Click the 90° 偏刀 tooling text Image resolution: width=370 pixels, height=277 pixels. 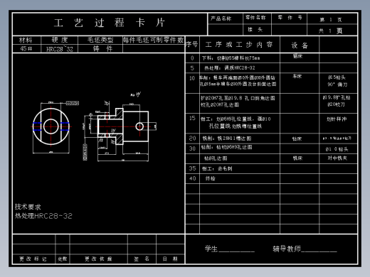click(x=337, y=85)
